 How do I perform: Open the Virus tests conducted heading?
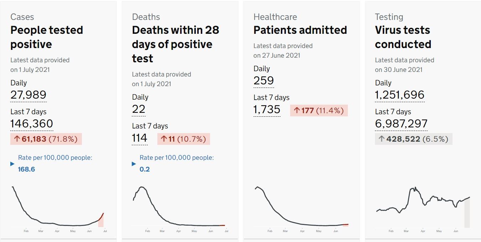[403, 37]
